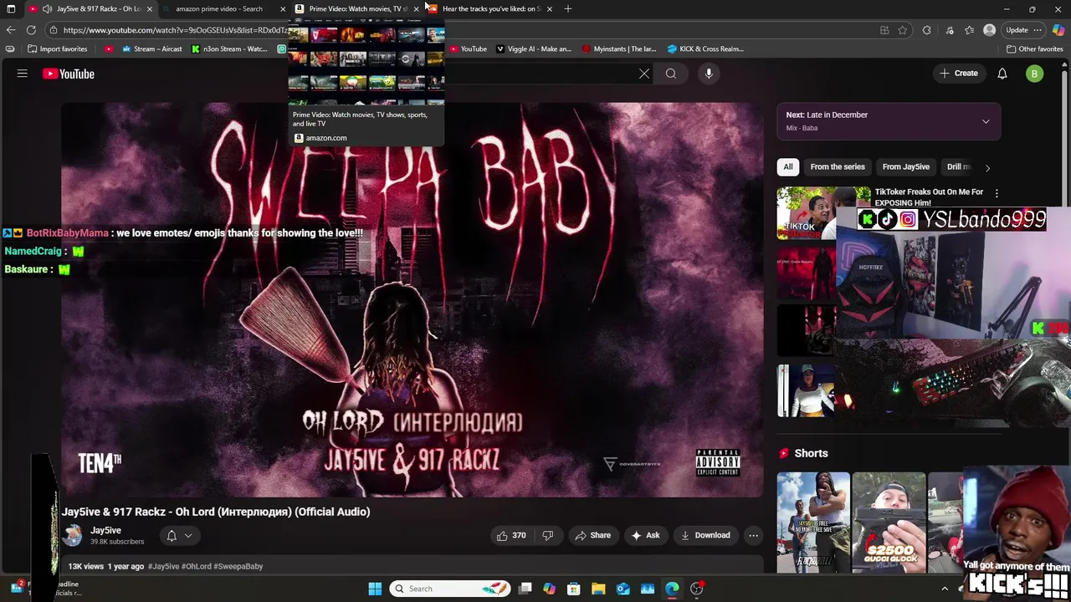Expand the 'Next: Late in December' playlist panel
This screenshot has width=1071, height=602.
(986, 121)
